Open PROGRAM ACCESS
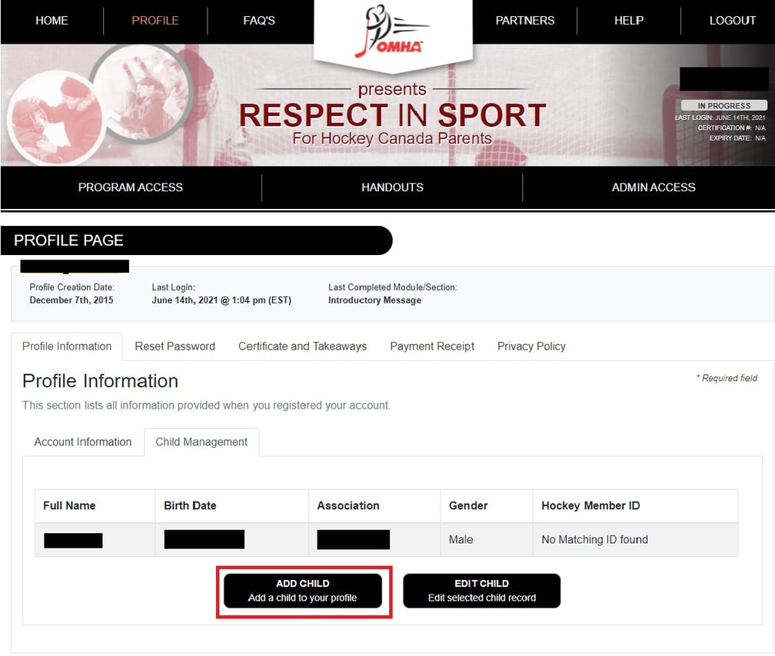Image resolution: width=775 pixels, height=656 pixels. pos(131,187)
